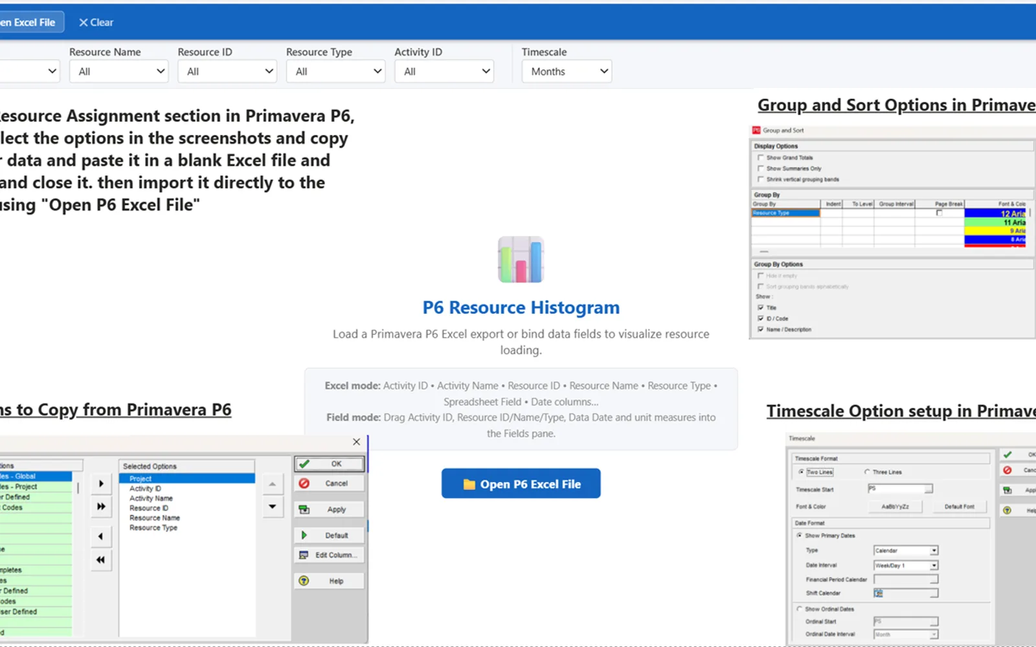The height and width of the screenshot is (647, 1036).
Task: Select the Three Lines radio button
Action: click(868, 472)
